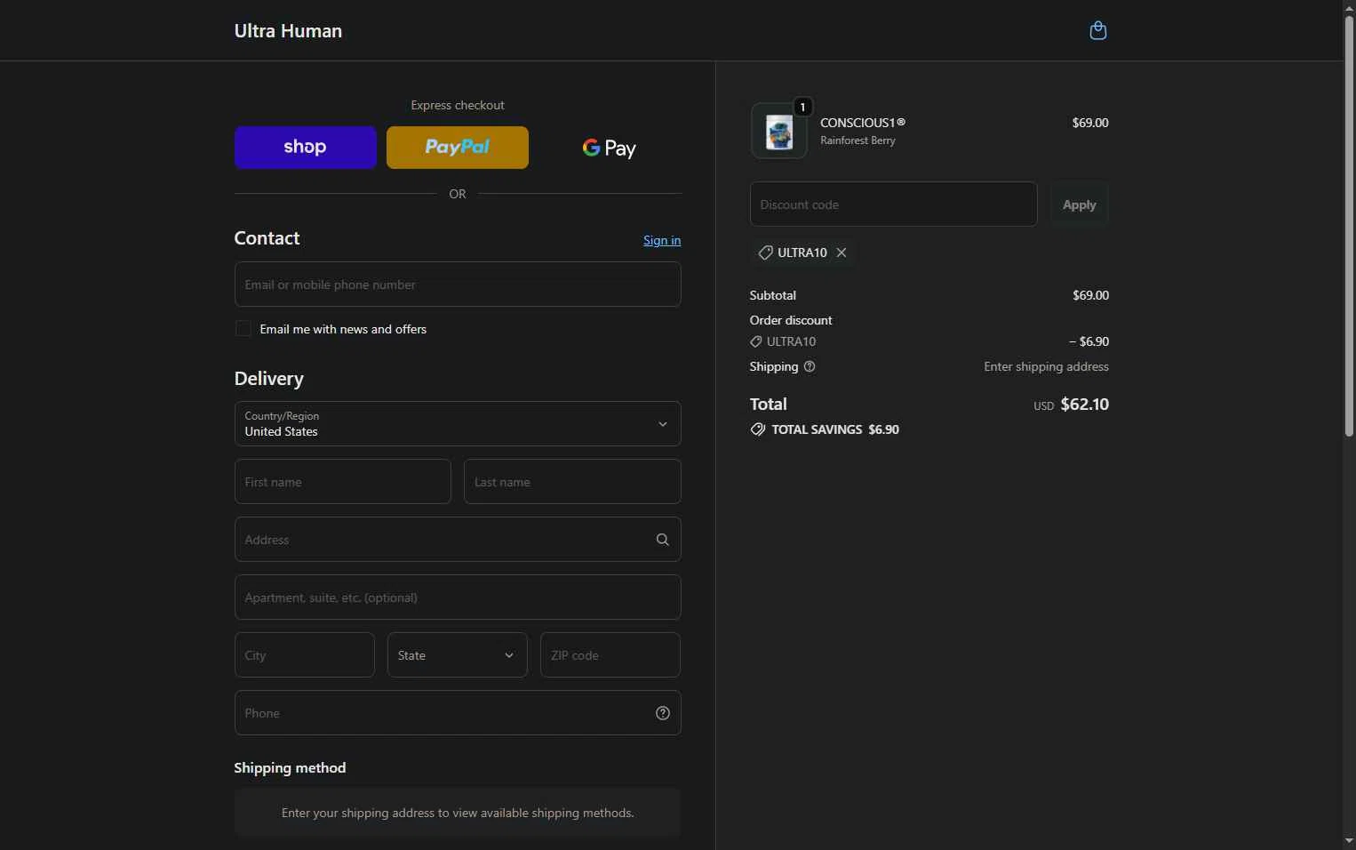Open the Country/Region dropdown
1356x850 pixels.
(458, 424)
